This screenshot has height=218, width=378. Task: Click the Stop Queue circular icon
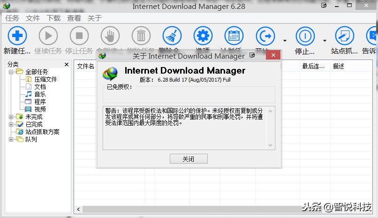tap(305, 36)
